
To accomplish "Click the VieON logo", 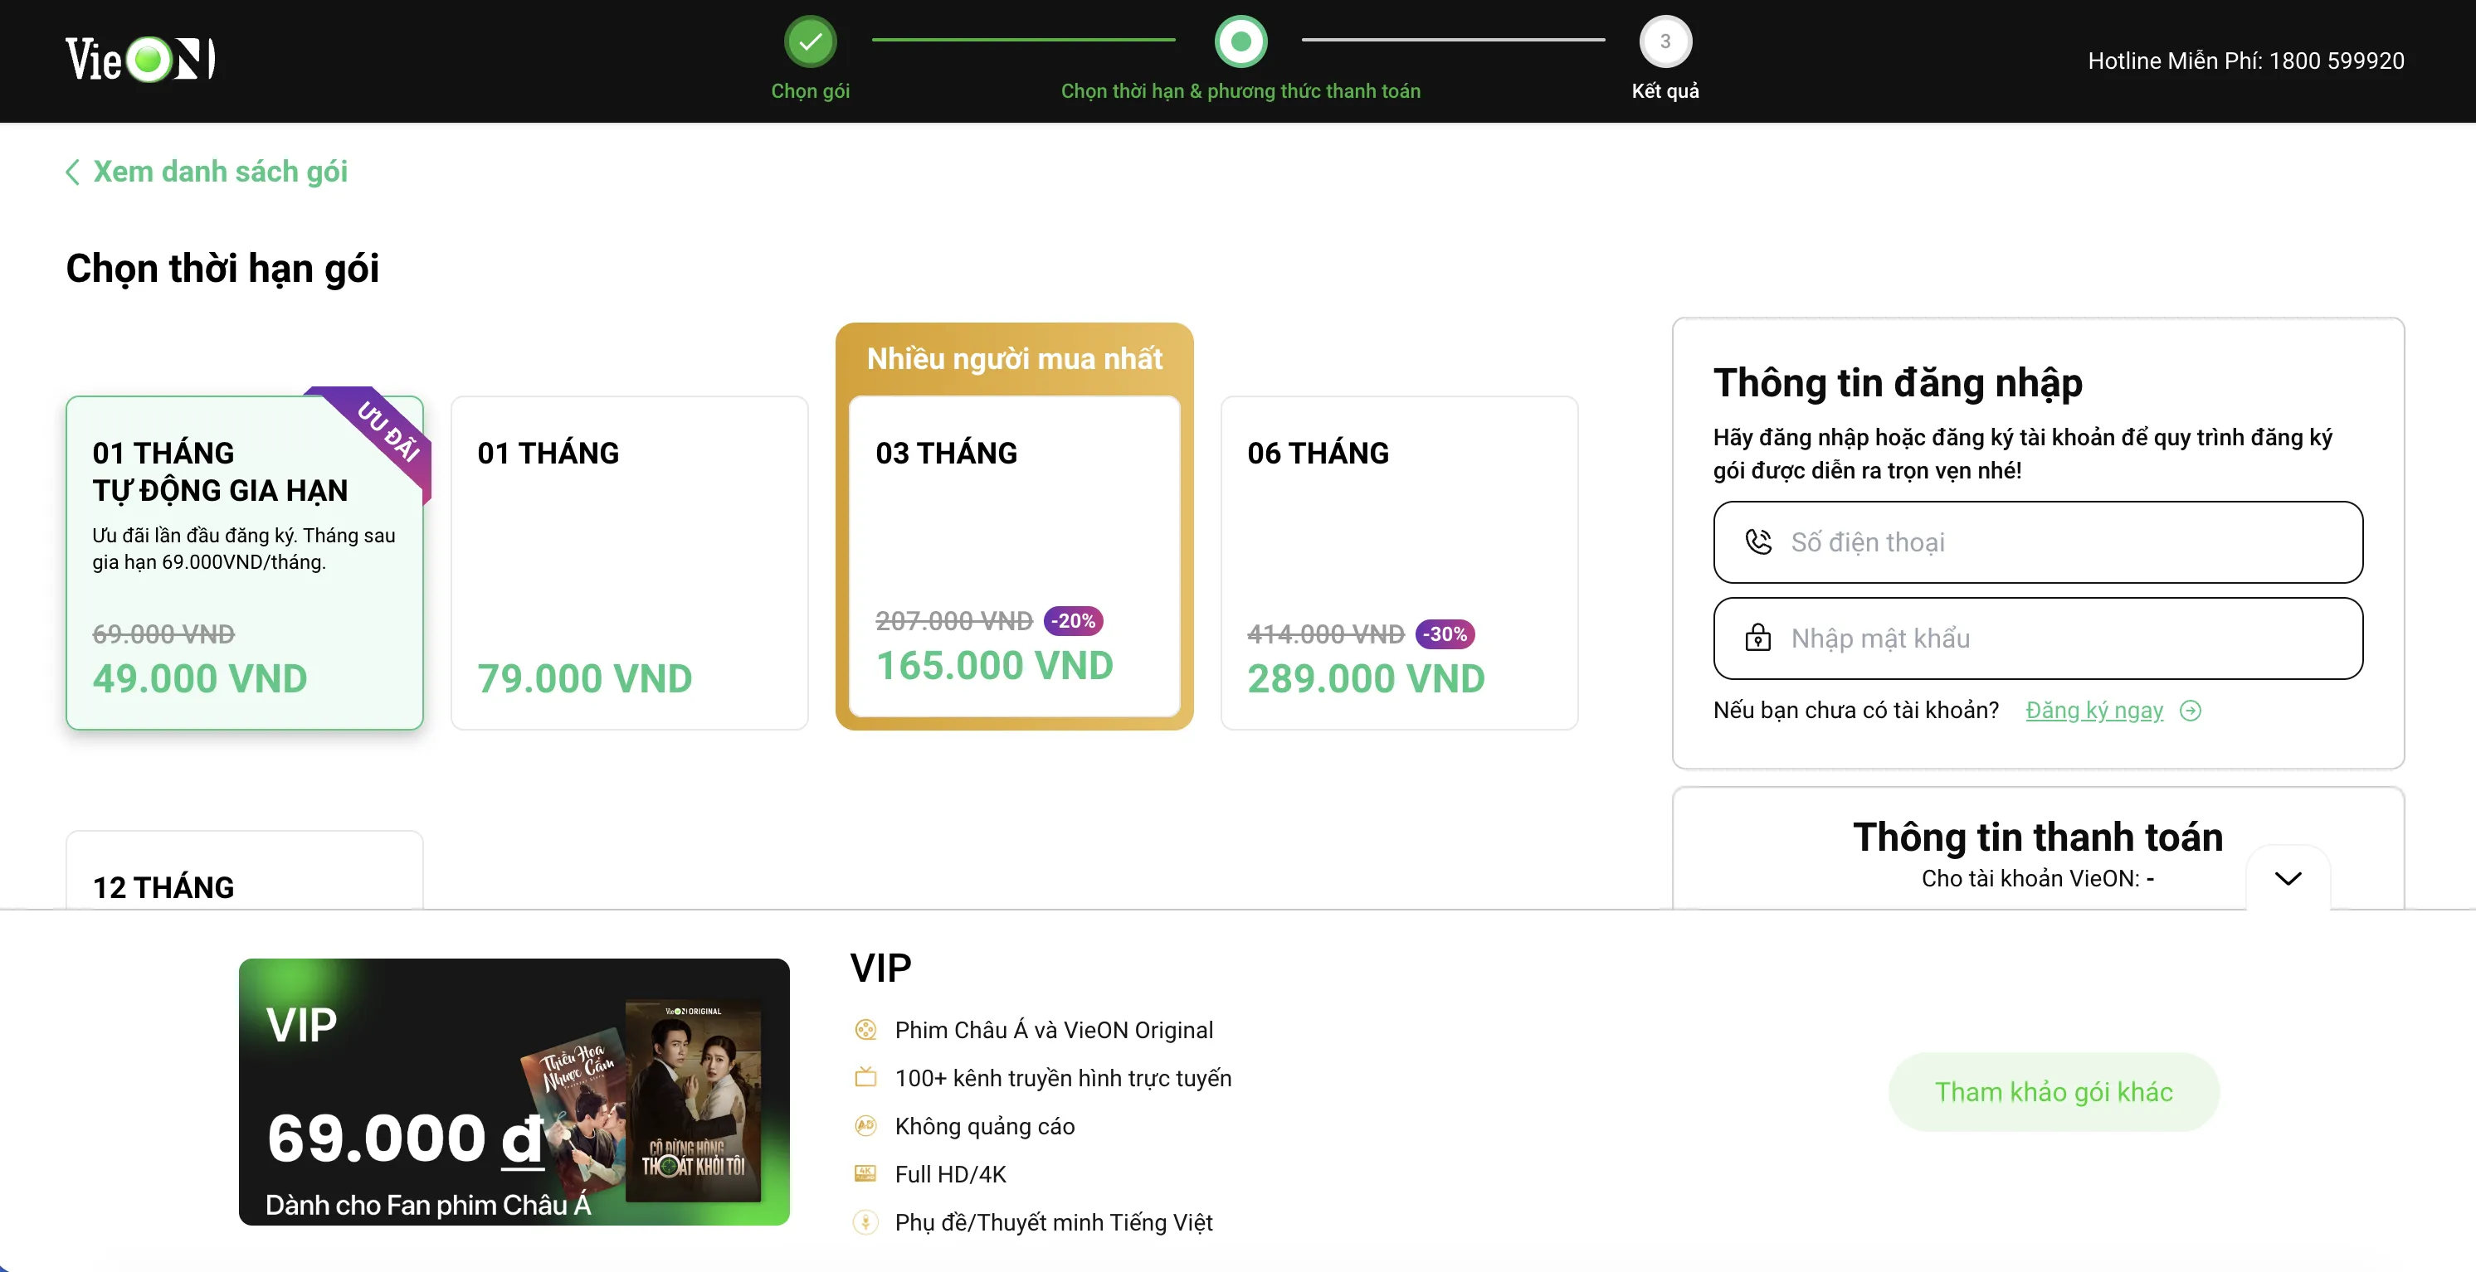I will pos(140,60).
